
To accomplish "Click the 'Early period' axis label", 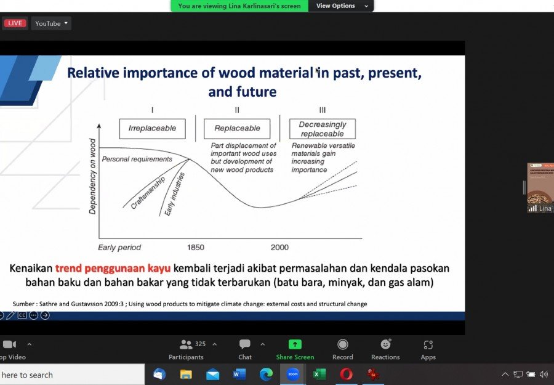I will coord(119,248).
